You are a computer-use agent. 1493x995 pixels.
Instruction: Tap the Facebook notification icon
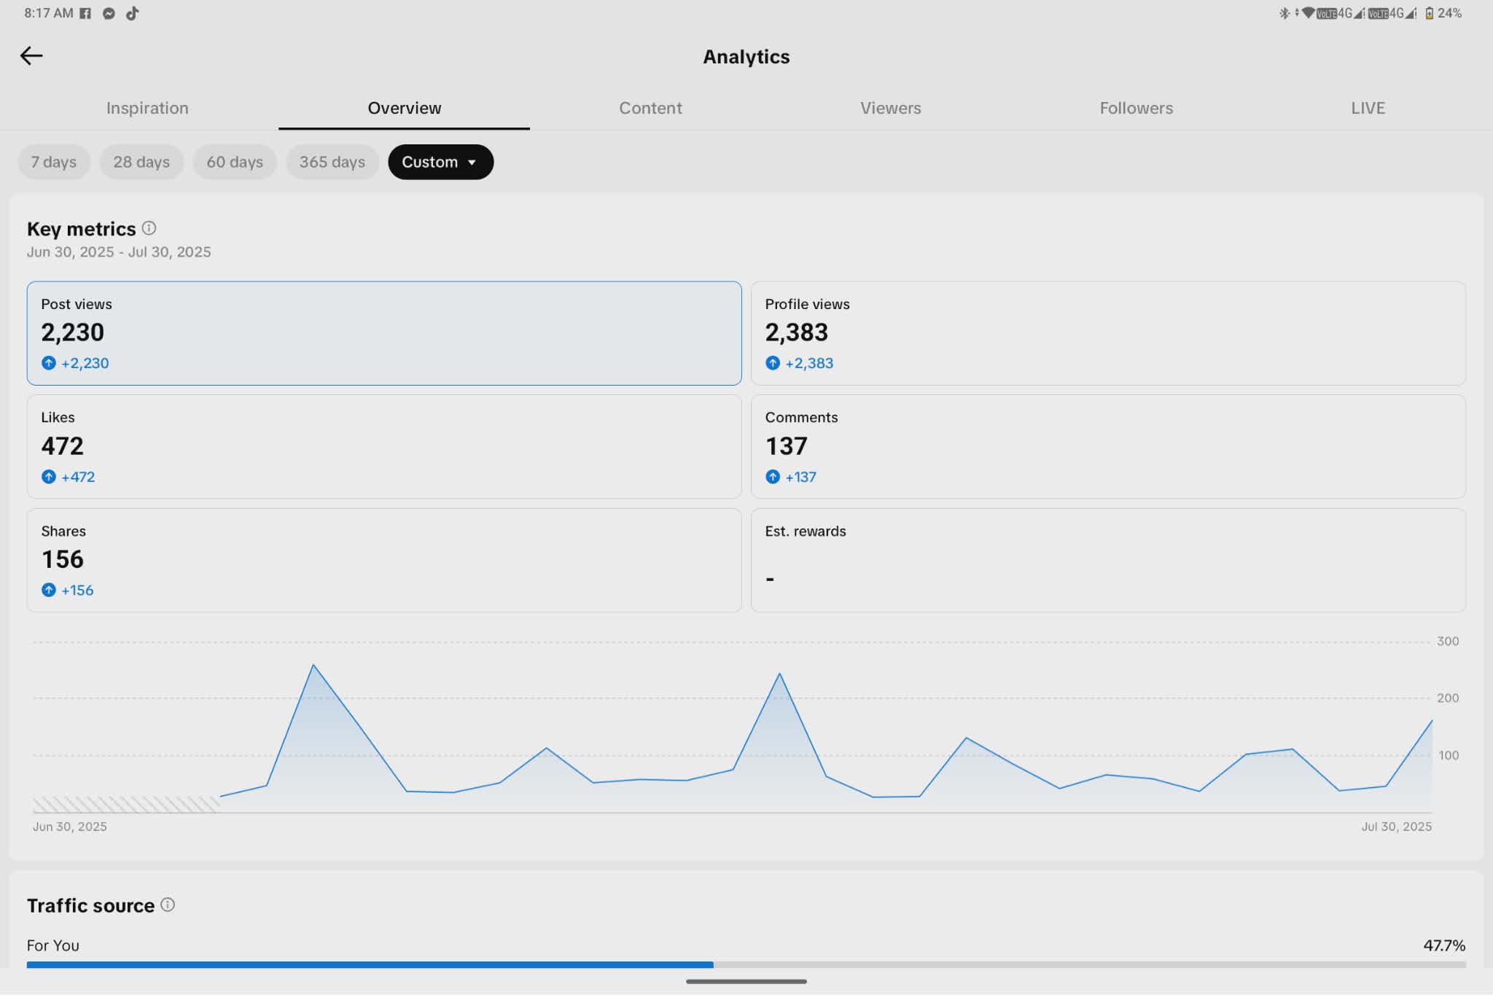click(x=85, y=13)
